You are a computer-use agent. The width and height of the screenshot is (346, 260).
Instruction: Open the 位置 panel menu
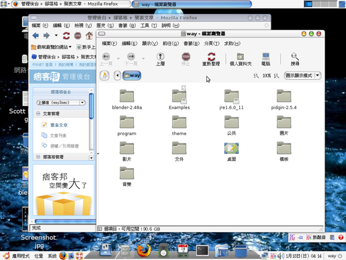39,256
